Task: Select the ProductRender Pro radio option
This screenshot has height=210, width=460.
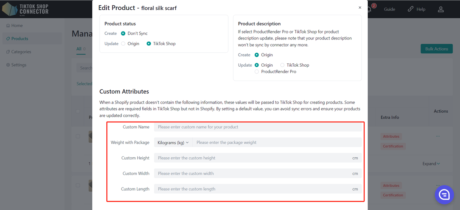Action: [x=257, y=72]
